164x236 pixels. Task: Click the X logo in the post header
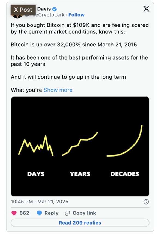coord(146,9)
